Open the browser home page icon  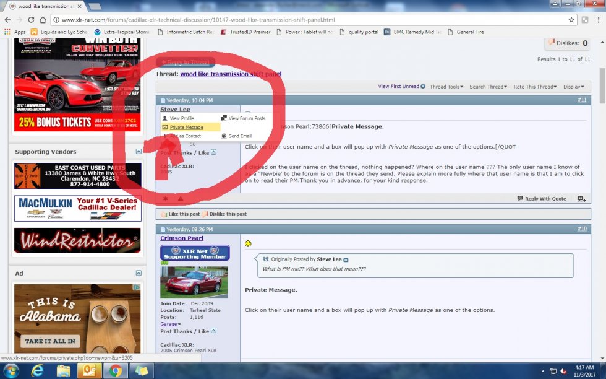coord(43,20)
